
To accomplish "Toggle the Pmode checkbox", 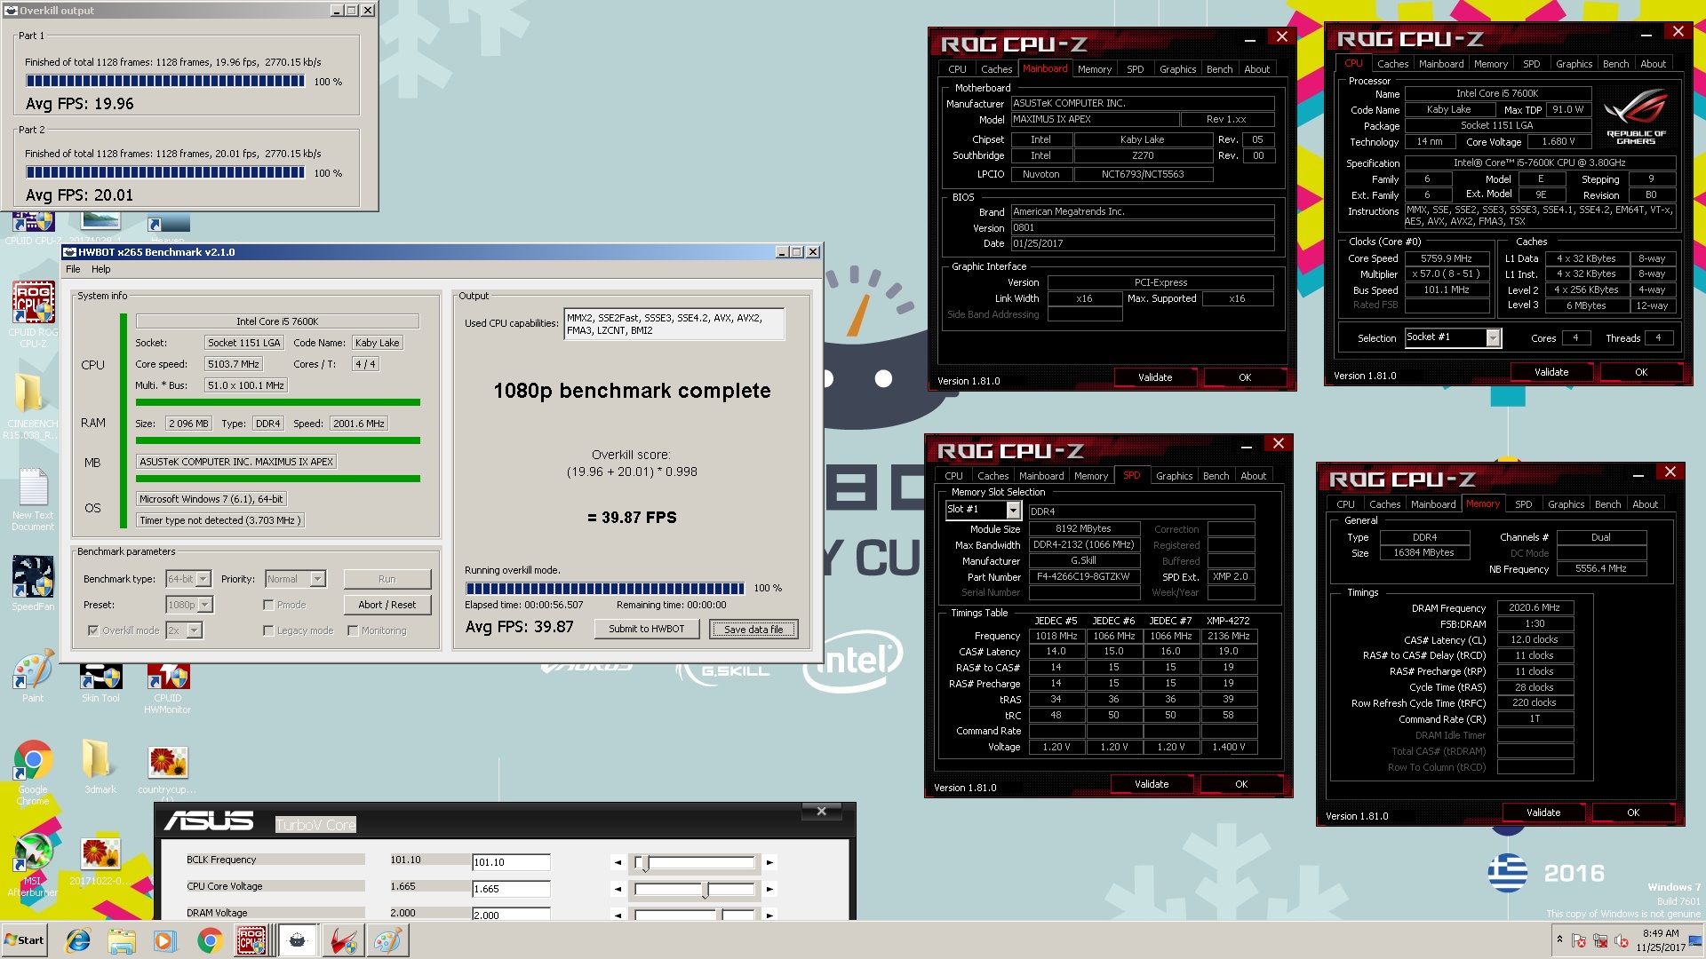I will tap(268, 605).
